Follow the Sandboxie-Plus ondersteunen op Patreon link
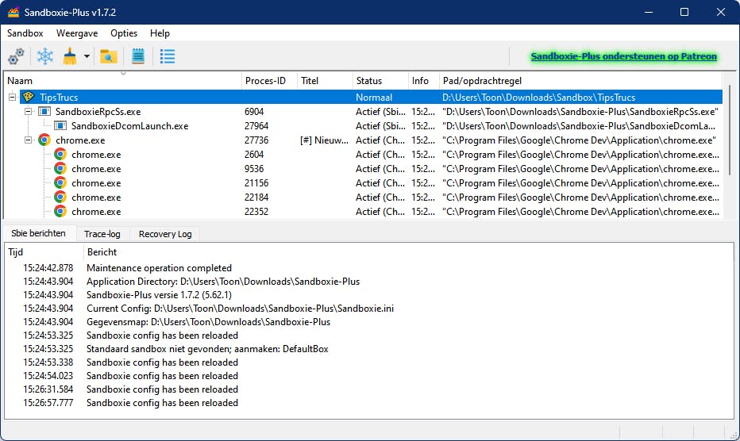Screen dimensions: 740x441 [623, 56]
